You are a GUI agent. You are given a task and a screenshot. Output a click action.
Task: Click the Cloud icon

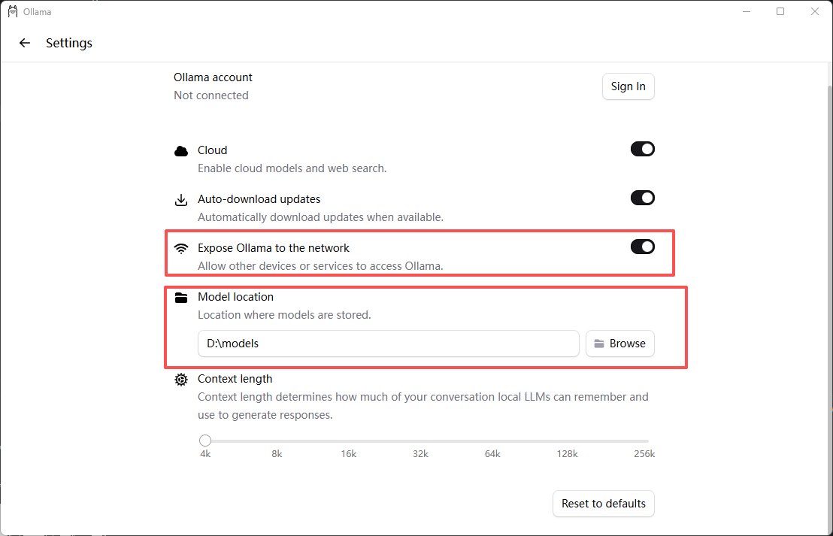[x=181, y=151]
